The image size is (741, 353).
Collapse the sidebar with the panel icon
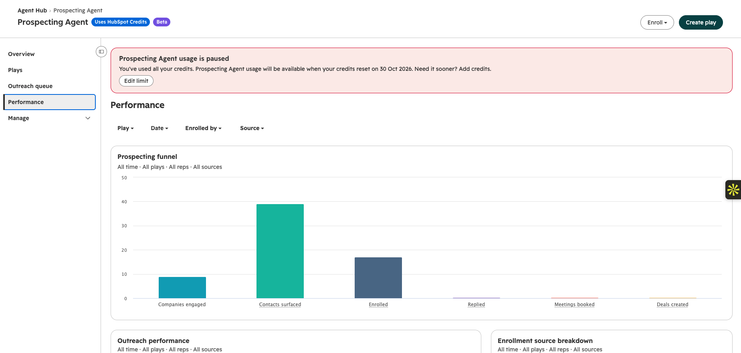pos(101,52)
